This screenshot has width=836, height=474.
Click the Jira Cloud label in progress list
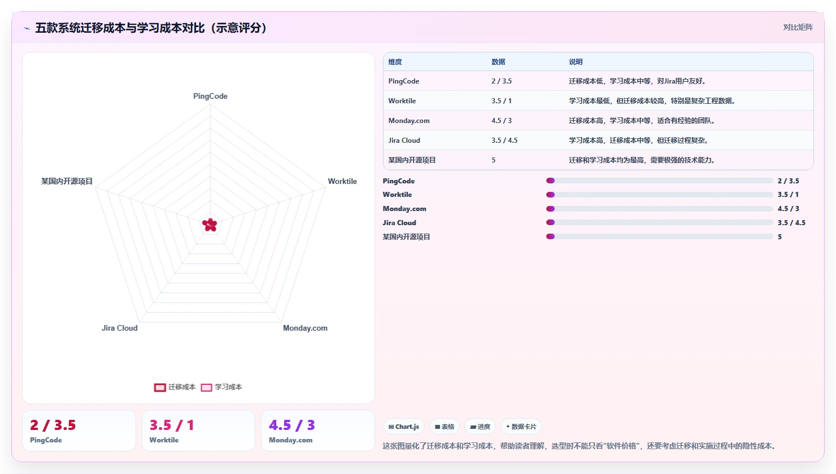point(399,223)
